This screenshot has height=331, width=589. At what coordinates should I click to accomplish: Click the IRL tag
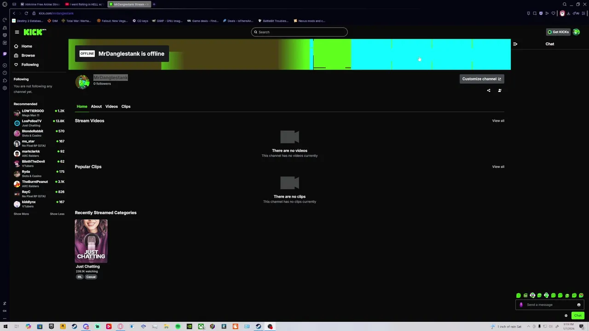(80, 277)
